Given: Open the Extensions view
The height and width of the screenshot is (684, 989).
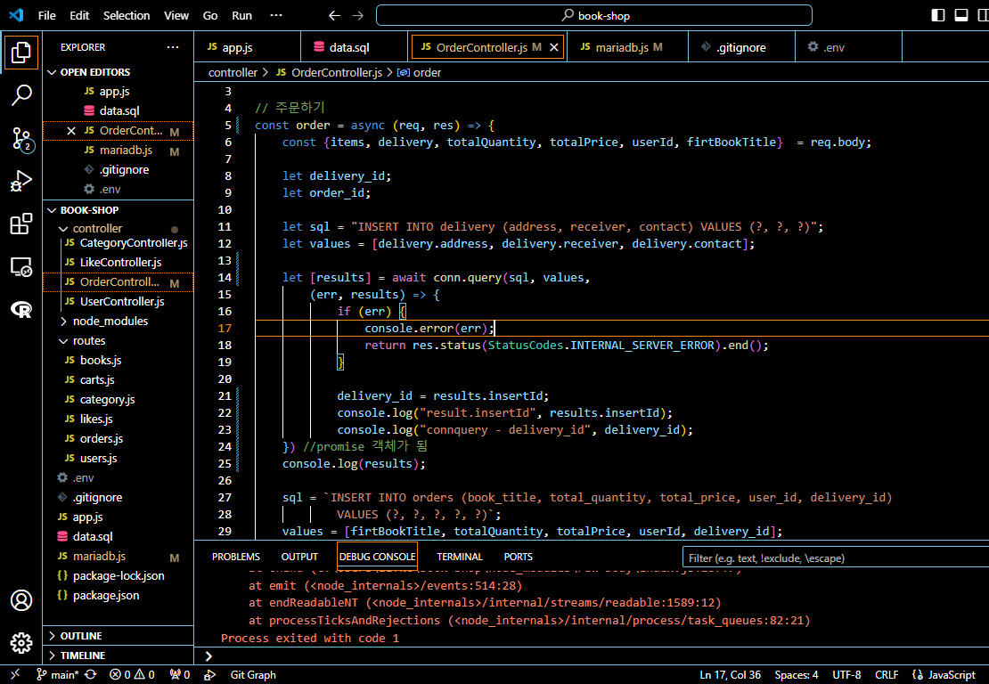Looking at the screenshot, I should pos(20,224).
